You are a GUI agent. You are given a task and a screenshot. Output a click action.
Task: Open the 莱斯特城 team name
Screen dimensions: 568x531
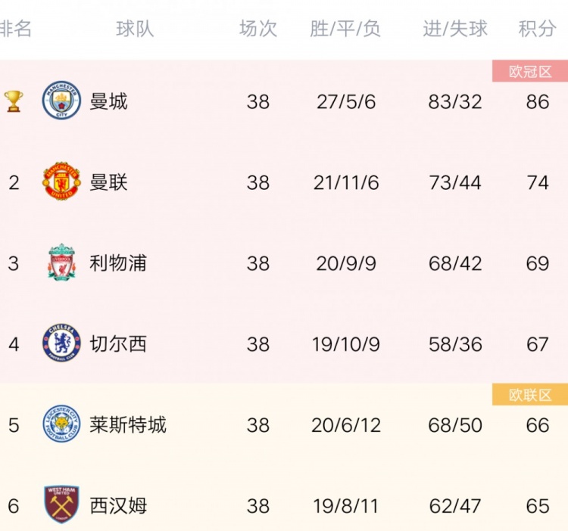[x=128, y=424]
